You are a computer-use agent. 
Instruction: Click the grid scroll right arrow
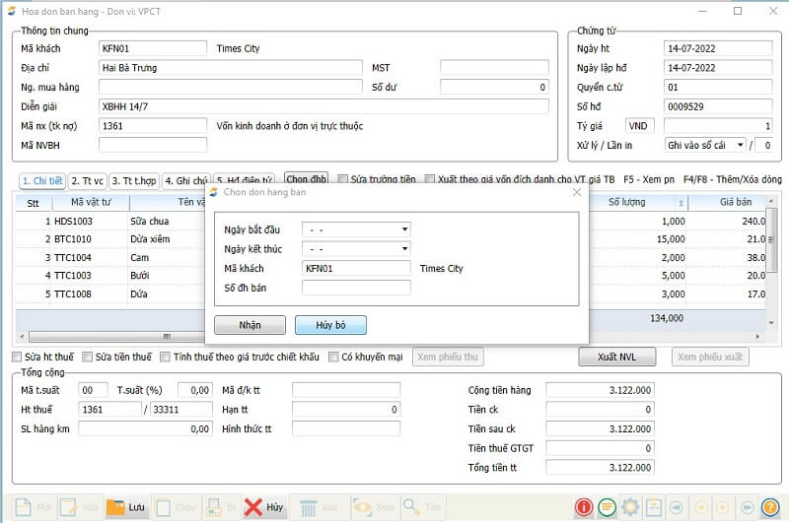[757, 336]
